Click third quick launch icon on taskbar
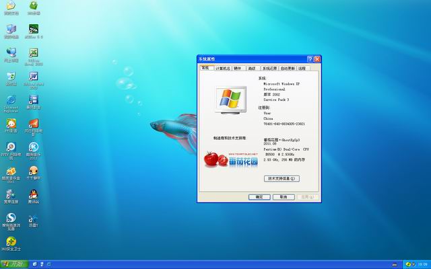Viewport: 431px width, 269px height. tap(49, 264)
